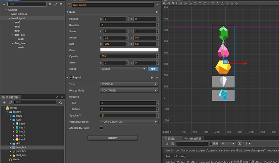Click the expand-all arrows icon in hierarchy

55,4
